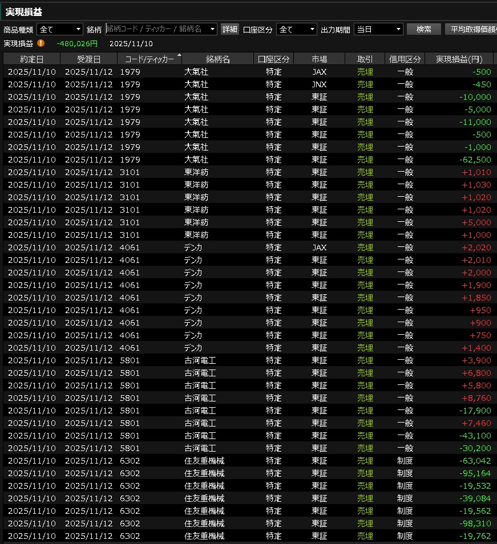Click the orange warning icon beside 実現損益
497x544 pixels.
41,43
